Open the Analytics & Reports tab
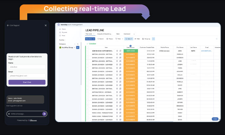The height and width of the screenshot is (135, 225). (104, 34)
